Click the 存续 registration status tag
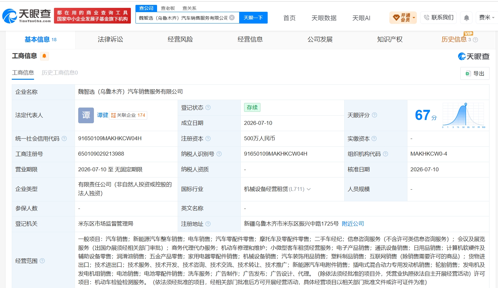Viewport: 498px width, 288px height. coord(252,108)
